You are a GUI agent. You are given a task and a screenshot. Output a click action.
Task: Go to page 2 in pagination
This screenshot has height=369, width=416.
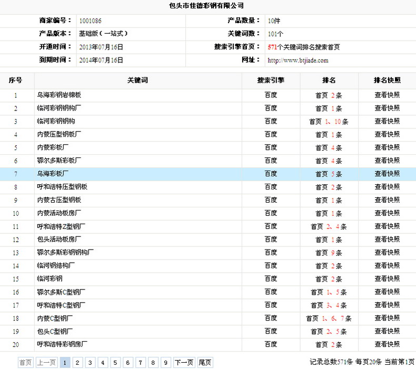point(77,362)
